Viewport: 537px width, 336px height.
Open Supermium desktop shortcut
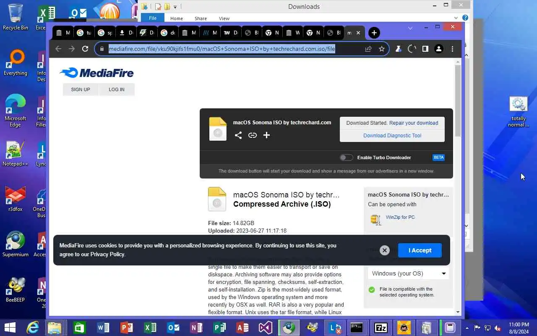click(16, 244)
